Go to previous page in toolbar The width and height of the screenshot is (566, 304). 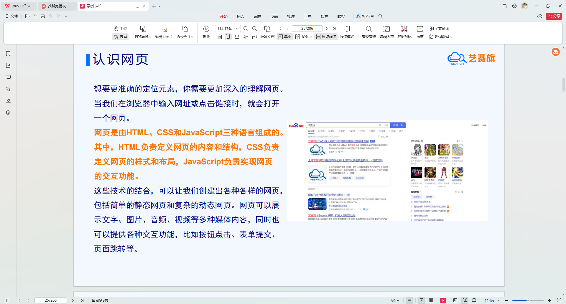(288, 29)
